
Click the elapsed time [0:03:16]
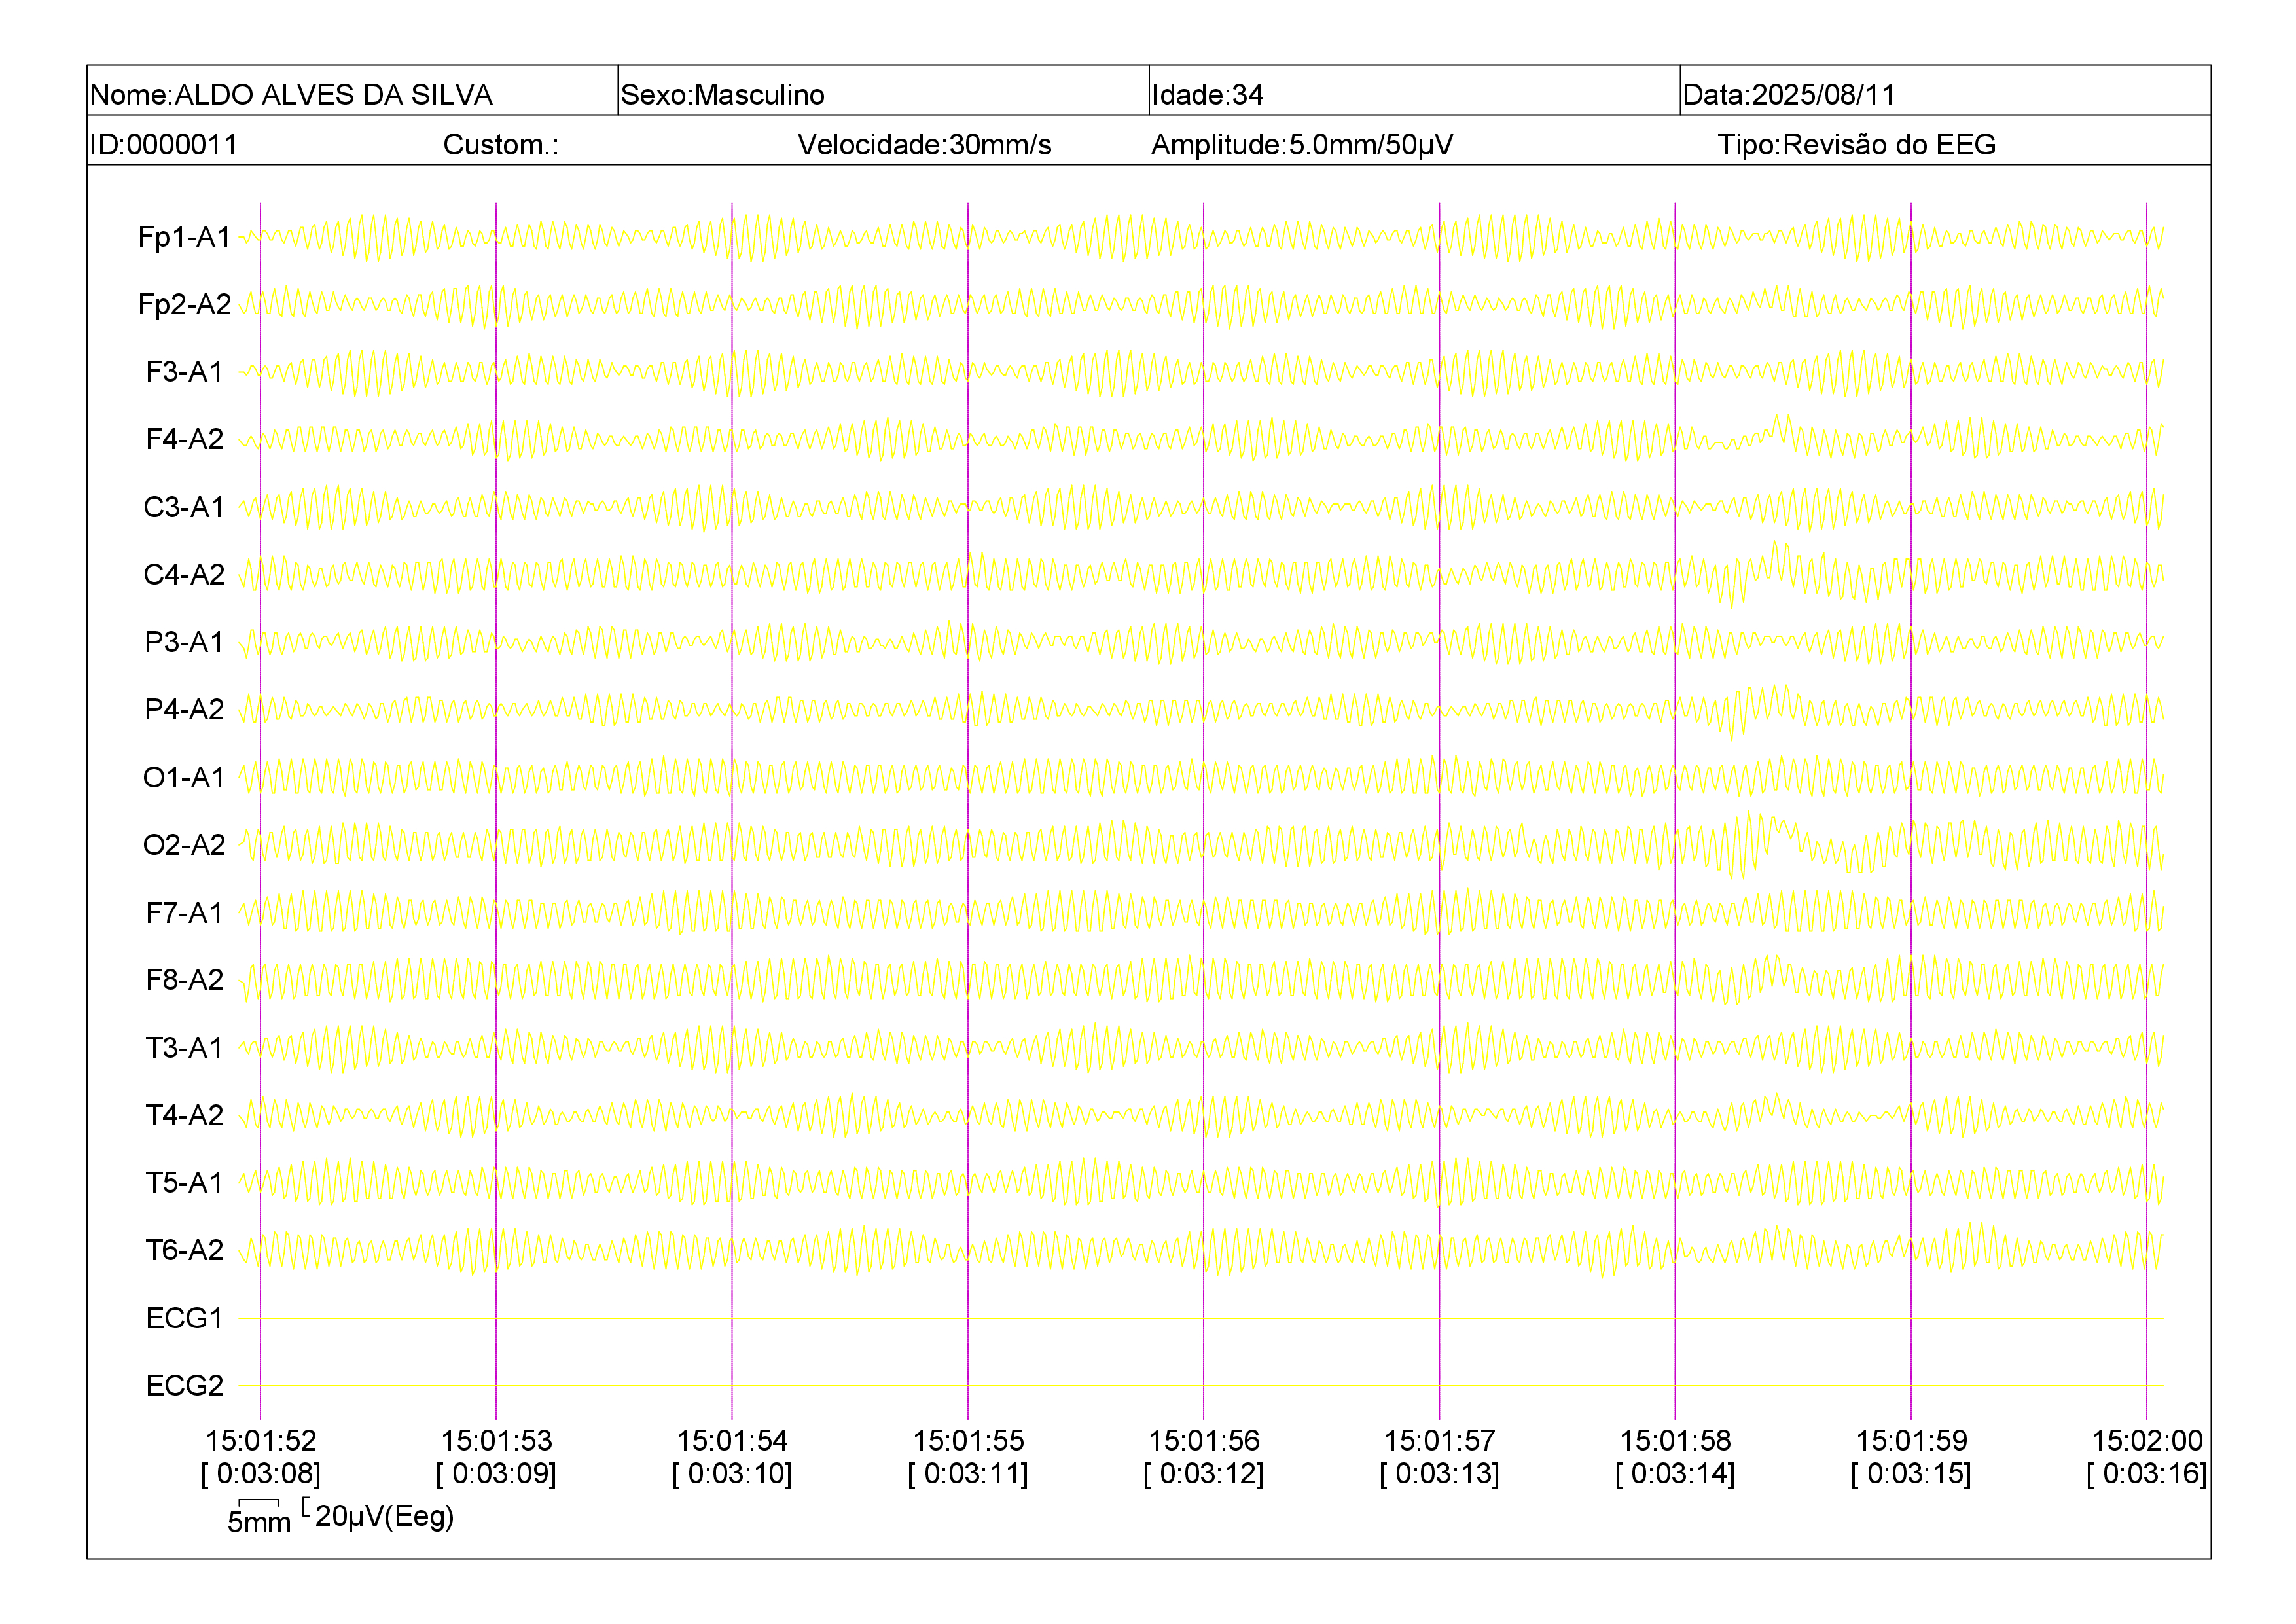[x=2147, y=1474]
